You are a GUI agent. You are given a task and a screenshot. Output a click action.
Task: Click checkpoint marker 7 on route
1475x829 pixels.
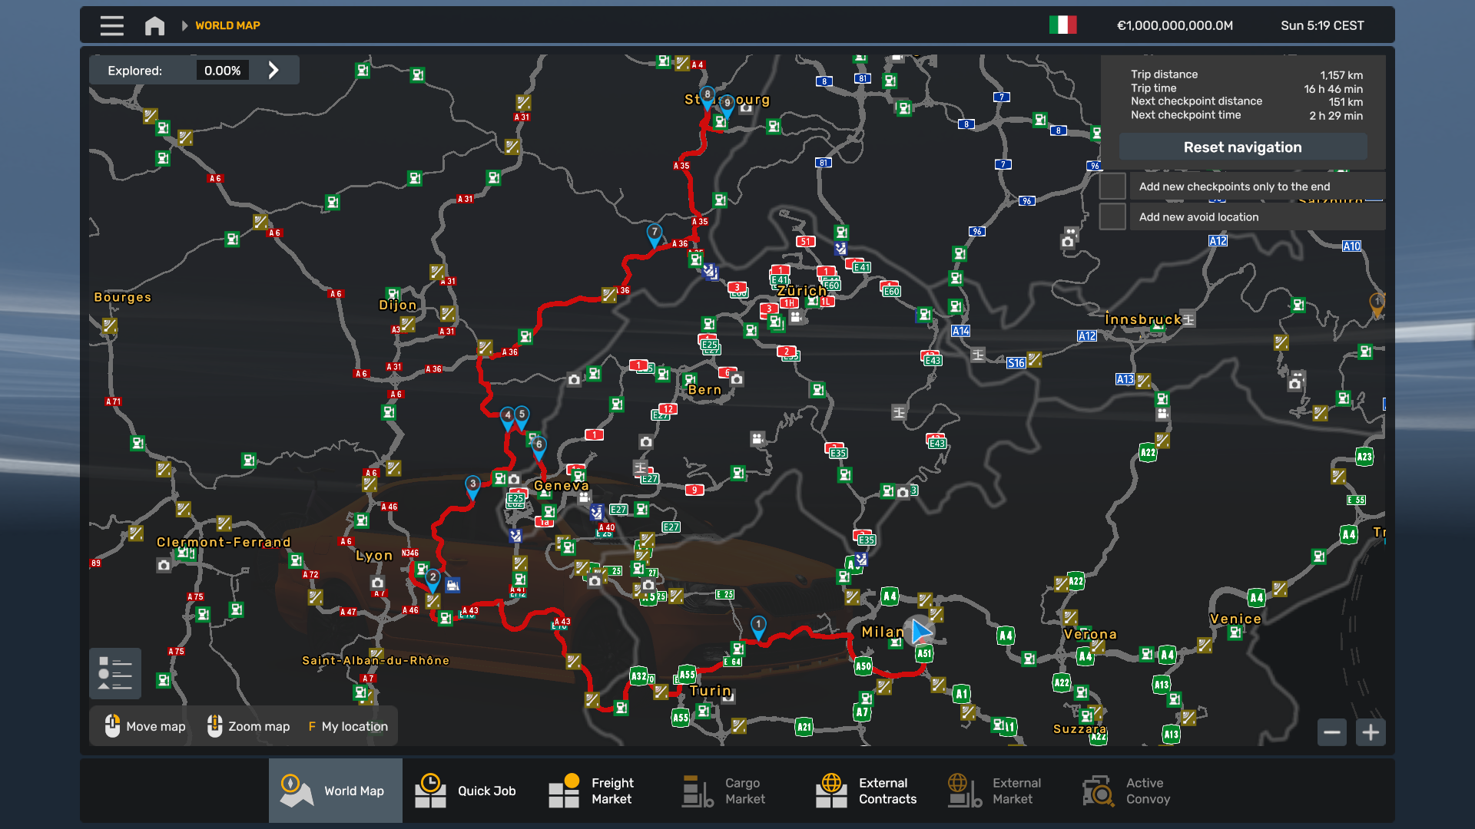[x=654, y=233]
